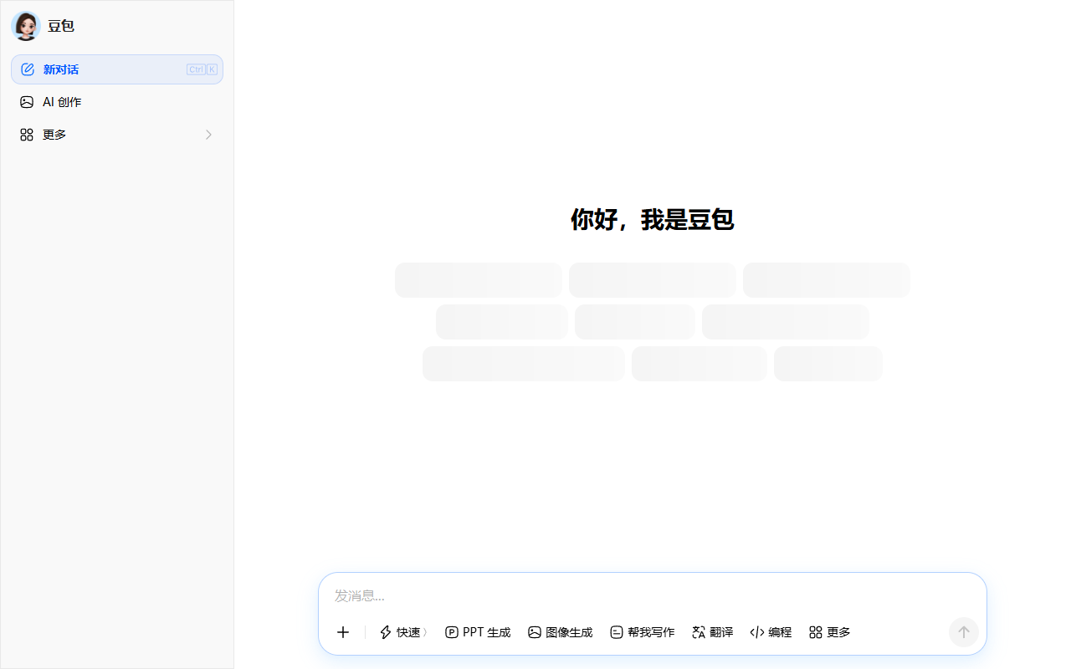Open AI 创作 in sidebar

(x=117, y=102)
